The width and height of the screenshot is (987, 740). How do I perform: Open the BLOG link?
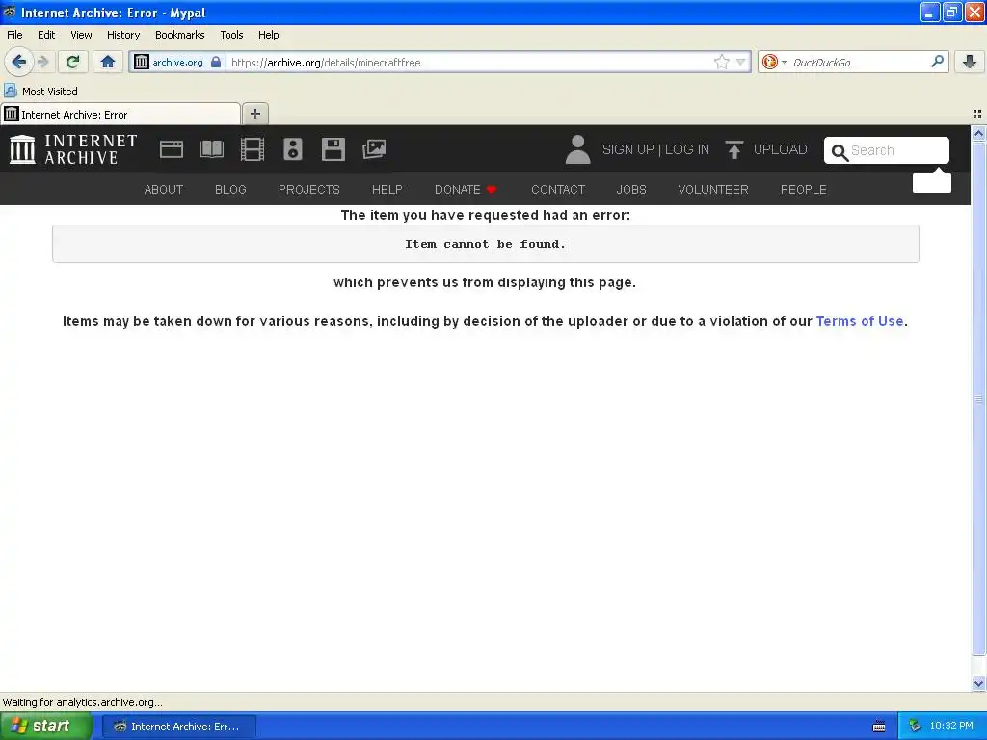[x=230, y=190]
